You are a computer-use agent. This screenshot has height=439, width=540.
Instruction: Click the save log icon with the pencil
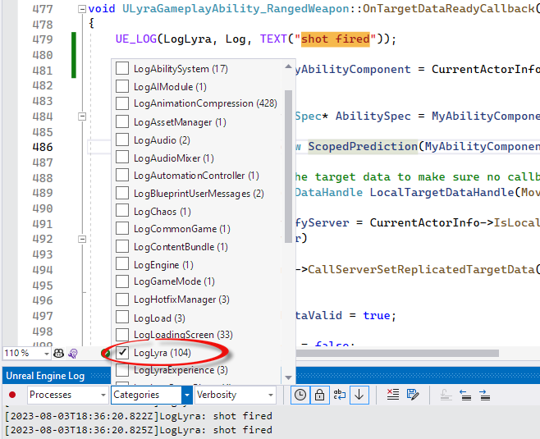(x=413, y=395)
